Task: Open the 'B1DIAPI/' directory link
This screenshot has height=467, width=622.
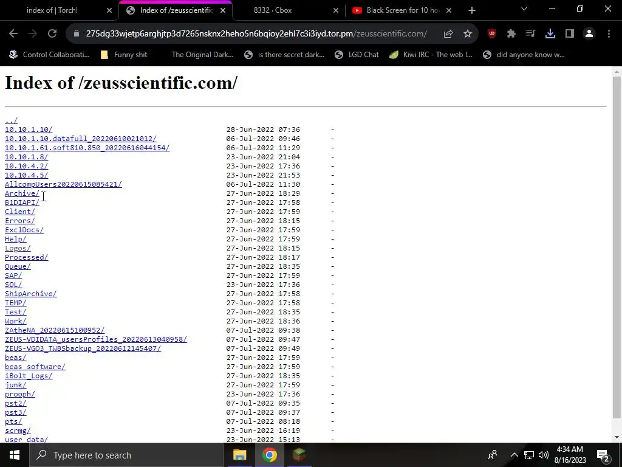Action: (x=22, y=202)
